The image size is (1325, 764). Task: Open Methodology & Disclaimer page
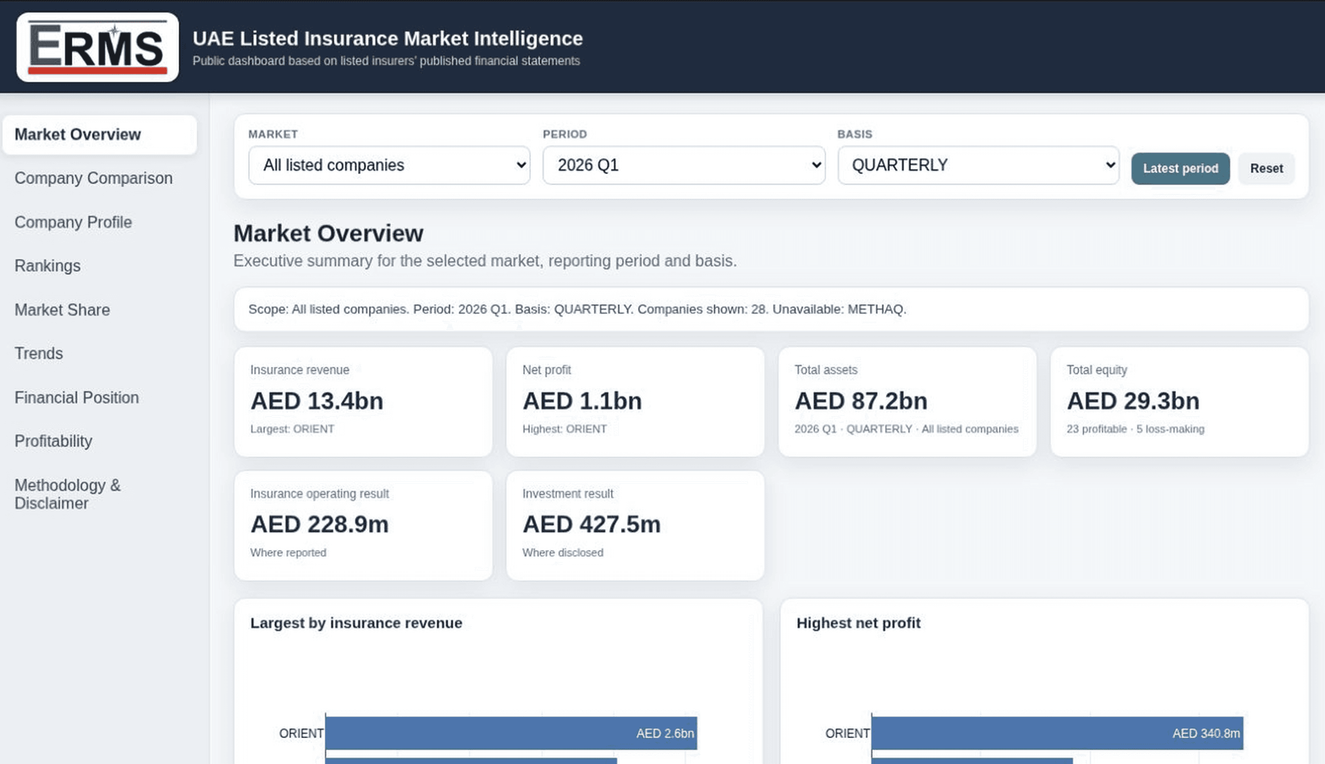pos(67,494)
